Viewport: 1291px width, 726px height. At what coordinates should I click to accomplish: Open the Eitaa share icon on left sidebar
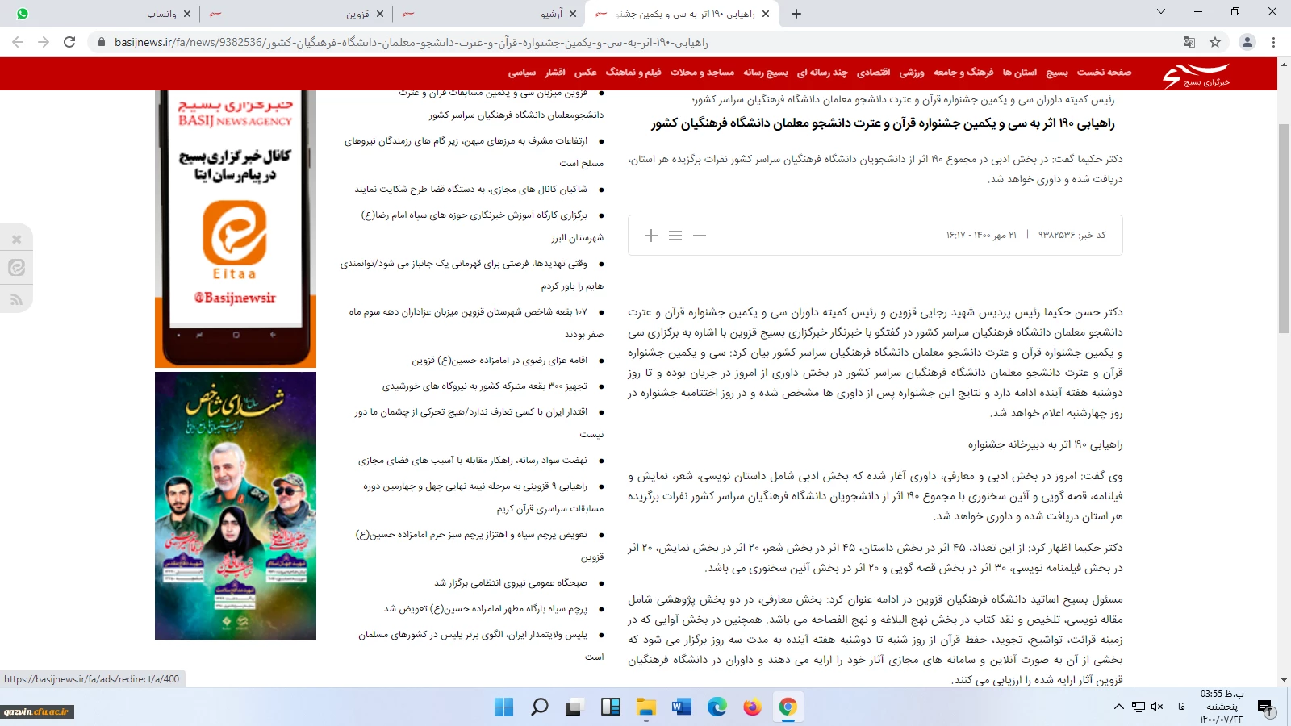16,268
